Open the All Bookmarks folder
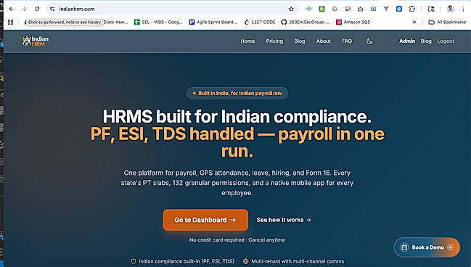The image size is (471, 267). pyautogui.click(x=447, y=22)
